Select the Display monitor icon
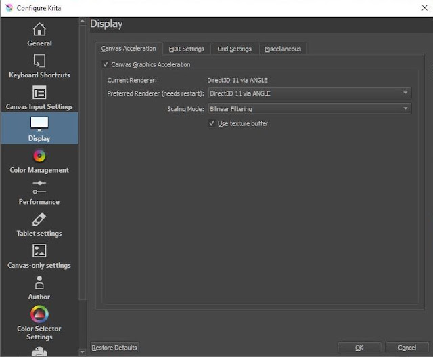The image size is (433, 357). pos(39,124)
